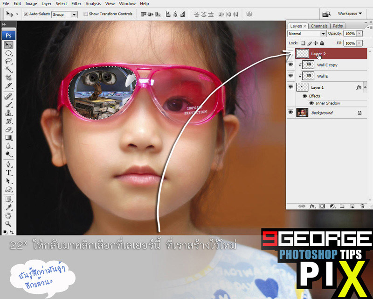Open the File menu
The width and height of the screenshot is (373, 299).
(6, 4)
